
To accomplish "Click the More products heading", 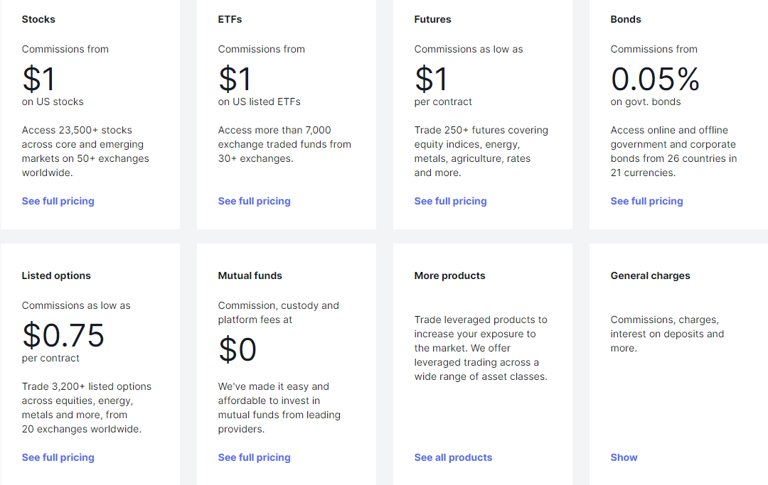I will tap(449, 276).
